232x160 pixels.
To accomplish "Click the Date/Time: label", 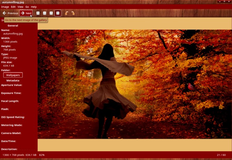I will 9,141.
